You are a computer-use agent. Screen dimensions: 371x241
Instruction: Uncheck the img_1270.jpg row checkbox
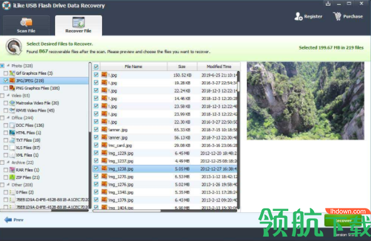pos(96,177)
